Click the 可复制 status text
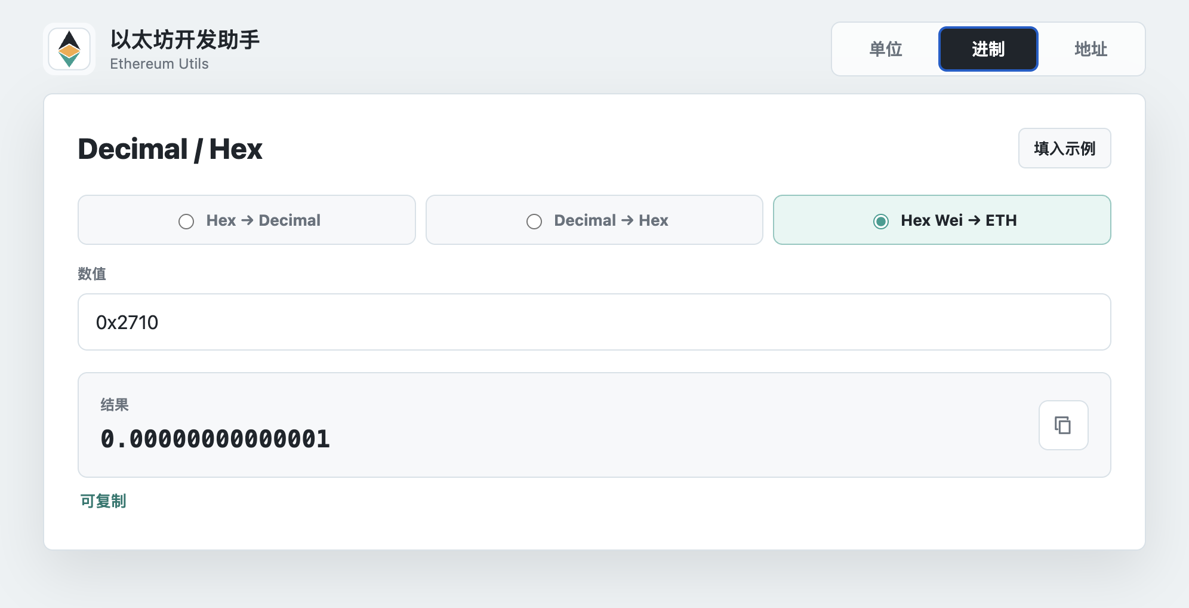The width and height of the screenshot is (1189, 608). pyautogui.click(x=103, y=501)
